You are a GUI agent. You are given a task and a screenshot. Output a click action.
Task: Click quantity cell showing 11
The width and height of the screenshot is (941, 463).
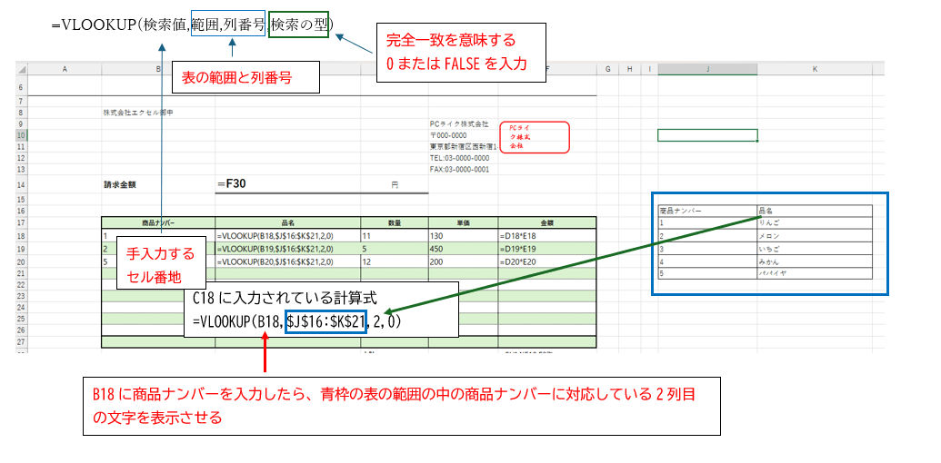pos(395,237)
